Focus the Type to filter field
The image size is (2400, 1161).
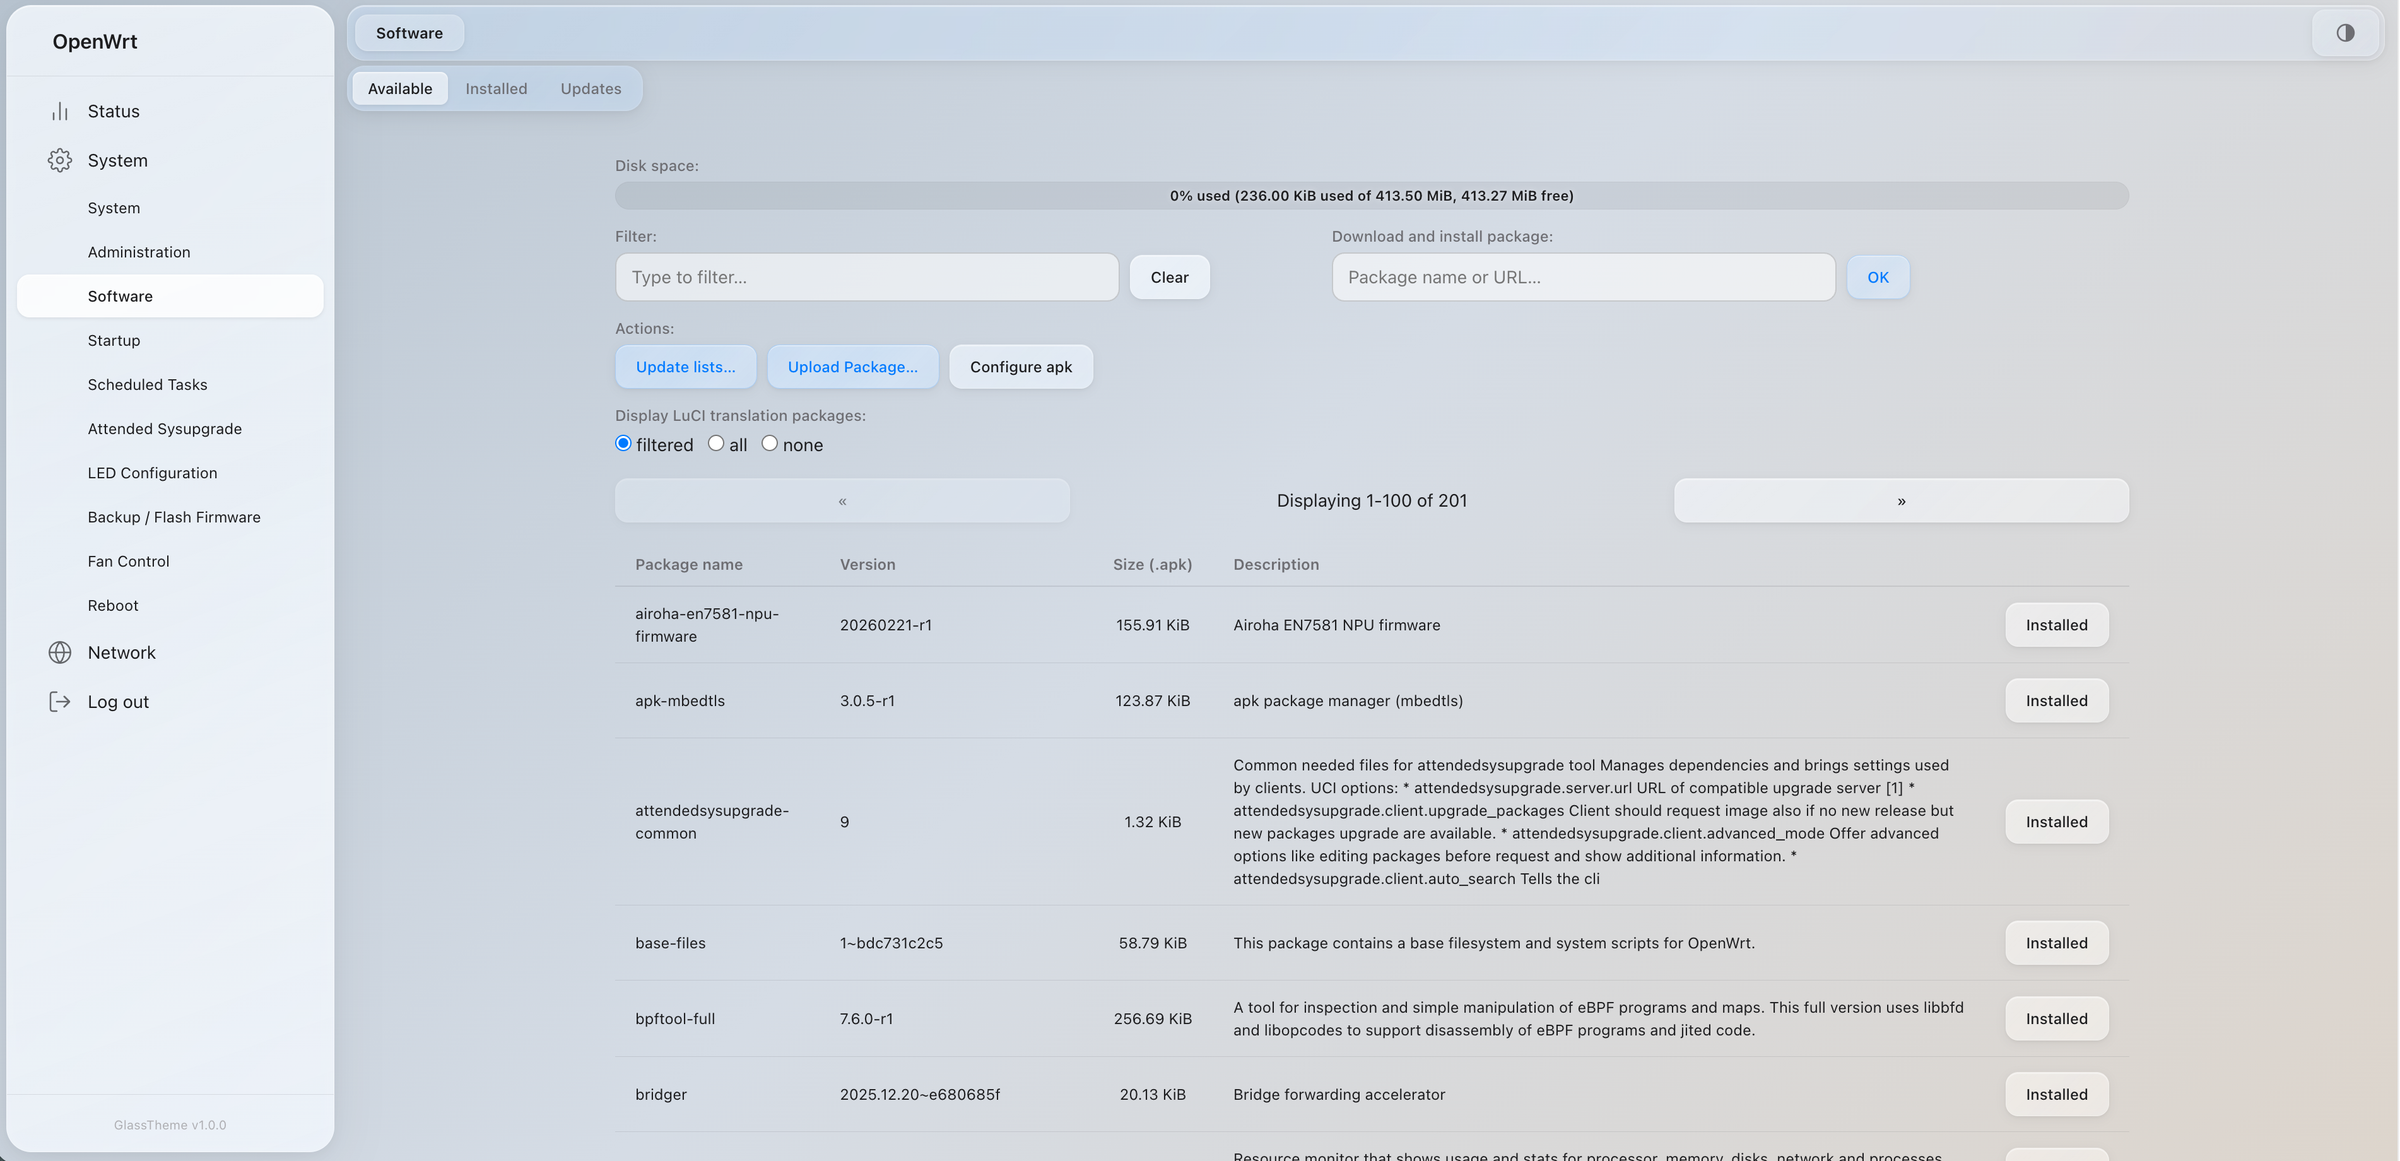point(866,278)
